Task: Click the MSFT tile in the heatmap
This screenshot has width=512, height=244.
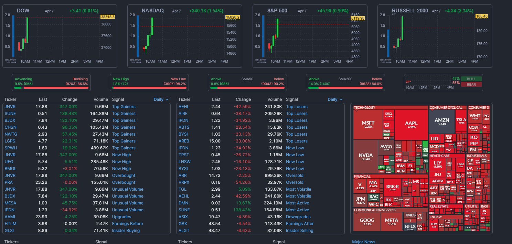Action: (368, 125)
